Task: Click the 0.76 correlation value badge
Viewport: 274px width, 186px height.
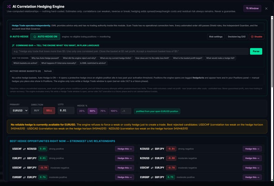Action: [x=42, y=177]
